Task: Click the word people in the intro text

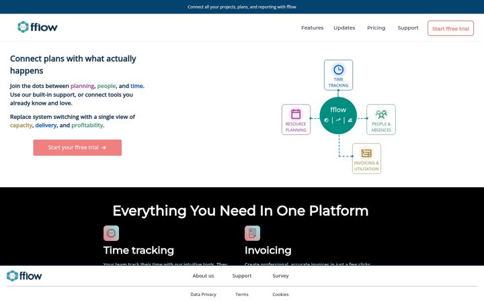Action: 106,86
